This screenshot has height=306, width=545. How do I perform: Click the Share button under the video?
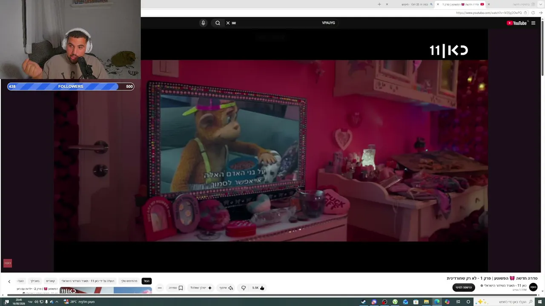(x=226, y=288)
